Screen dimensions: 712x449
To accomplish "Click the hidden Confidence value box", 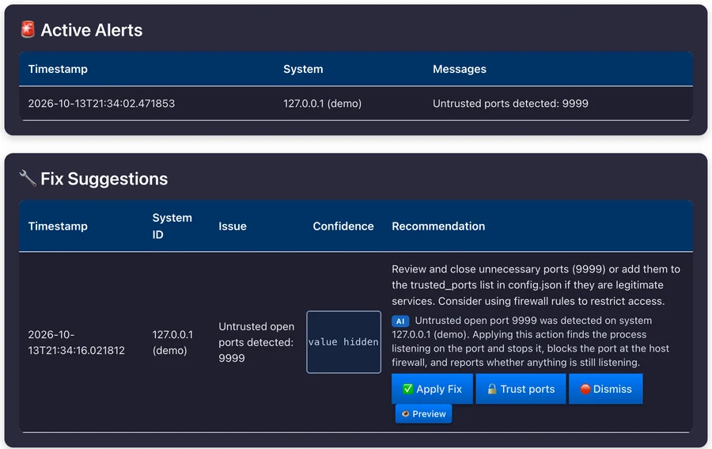I will 344,342.
